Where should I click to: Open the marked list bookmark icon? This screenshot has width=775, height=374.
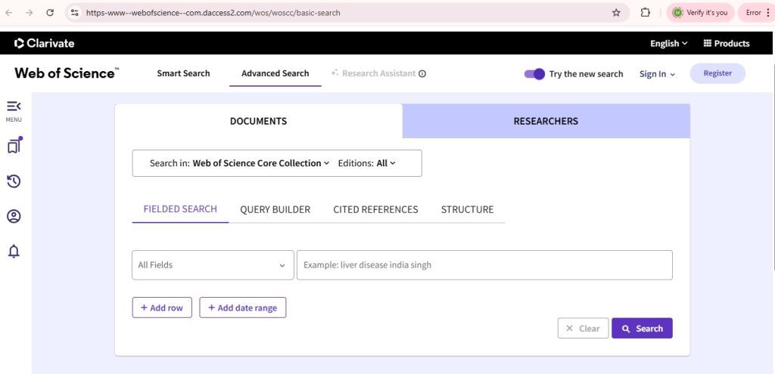tap(14, 146)
